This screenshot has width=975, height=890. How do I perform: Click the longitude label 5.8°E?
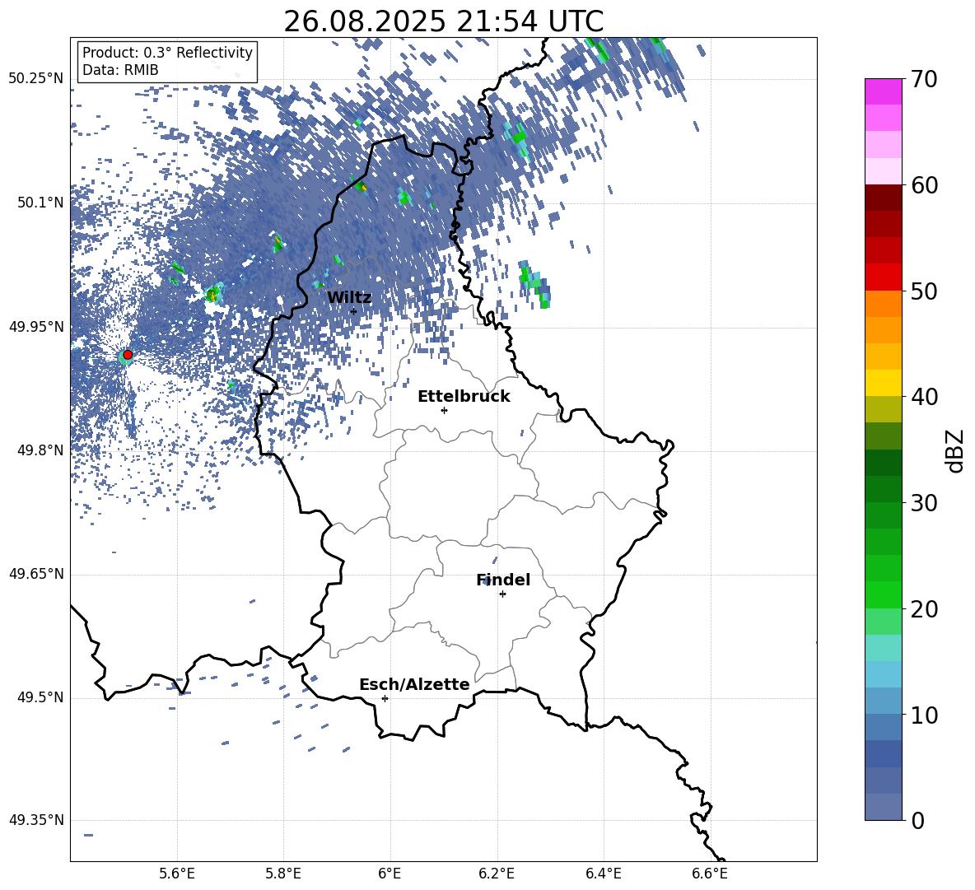283,874
